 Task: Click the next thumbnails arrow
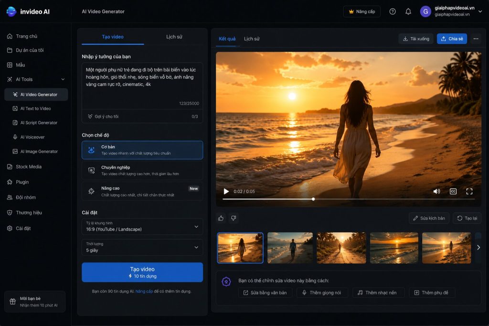[x=478, y=247]
